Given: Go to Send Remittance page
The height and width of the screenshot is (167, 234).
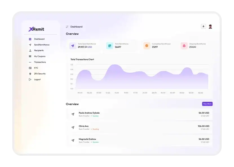Looking at the screenshot, I should tap(41, 45).
